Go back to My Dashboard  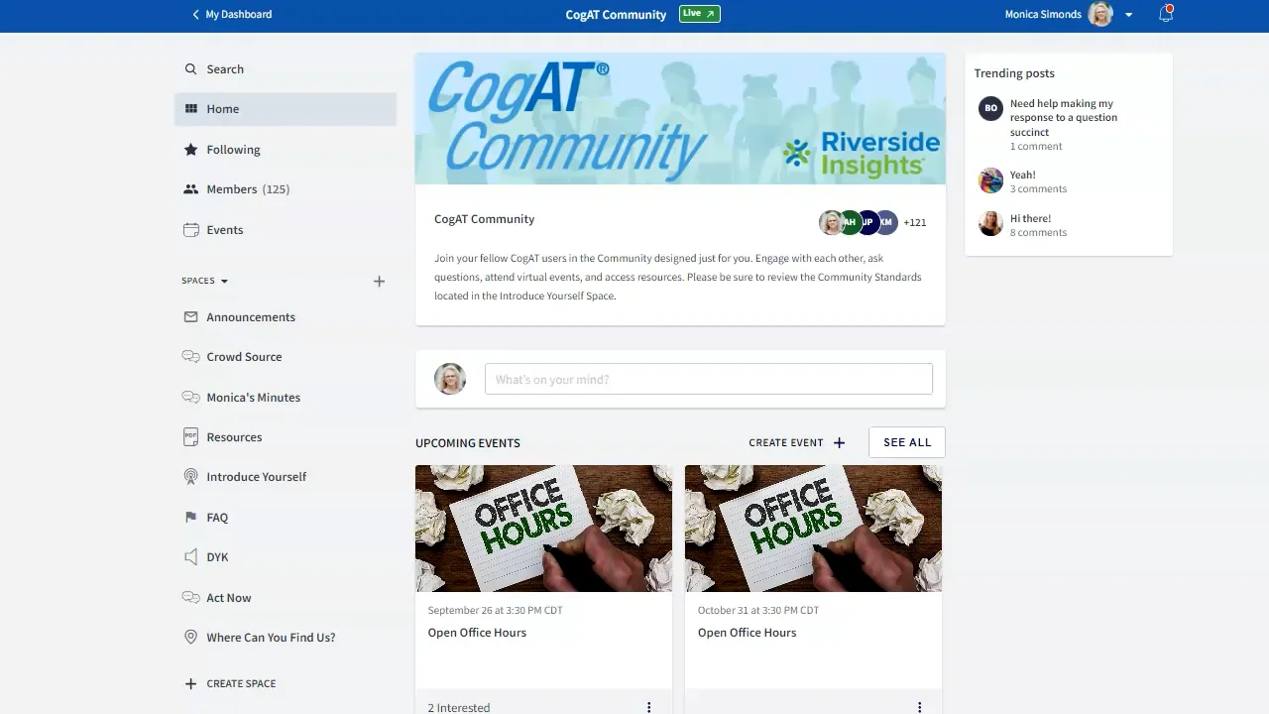[231, 14]
